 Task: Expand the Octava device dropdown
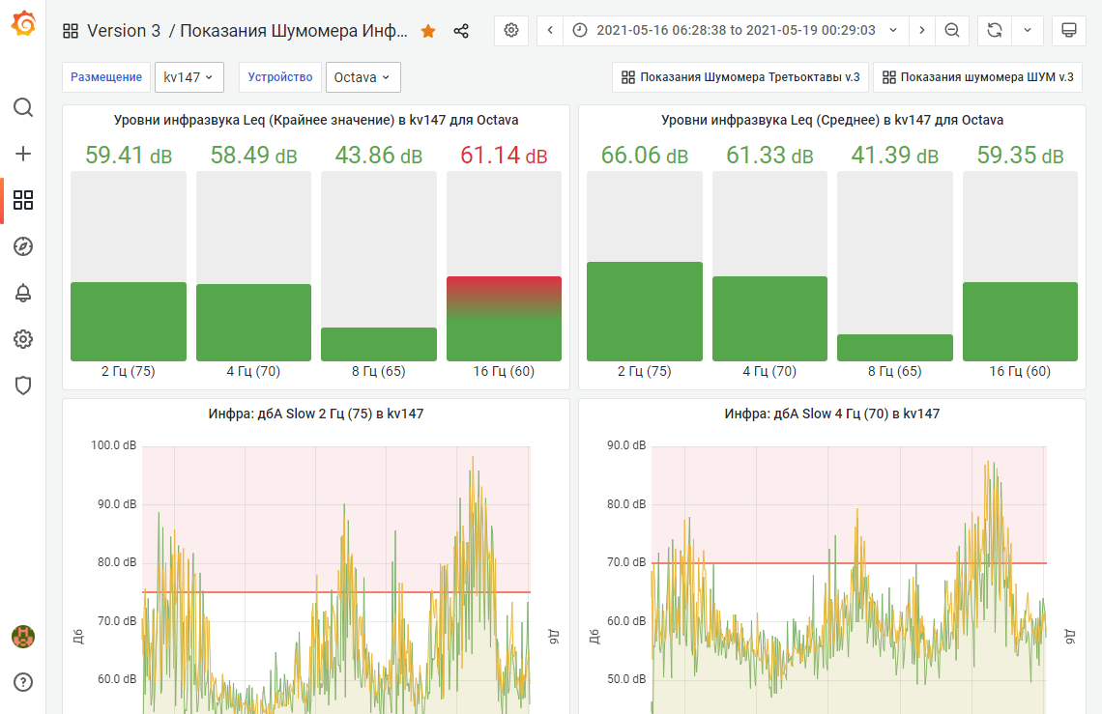click(362, 77)
